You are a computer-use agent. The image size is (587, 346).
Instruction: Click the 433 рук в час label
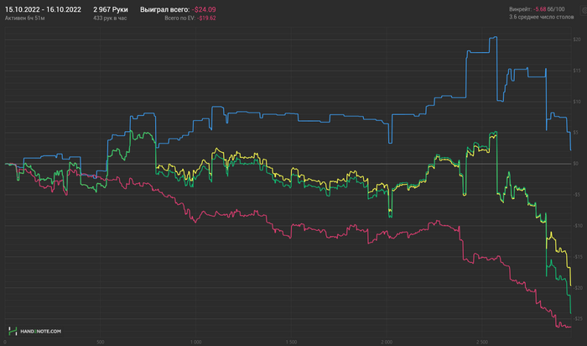coord(110,18)
